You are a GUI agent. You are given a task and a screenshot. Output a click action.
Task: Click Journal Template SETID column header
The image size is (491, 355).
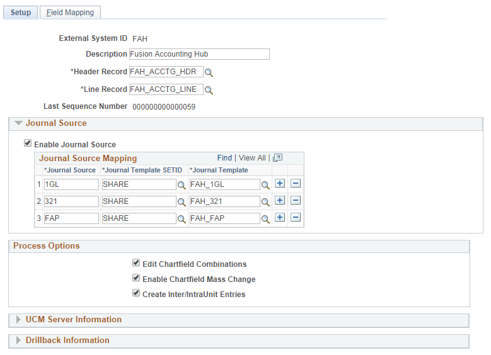pyautogui.click(x=142, y=170)
